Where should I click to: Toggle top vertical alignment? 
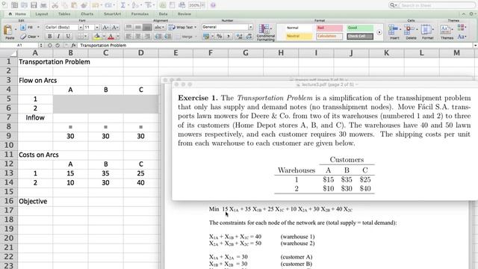129,27
